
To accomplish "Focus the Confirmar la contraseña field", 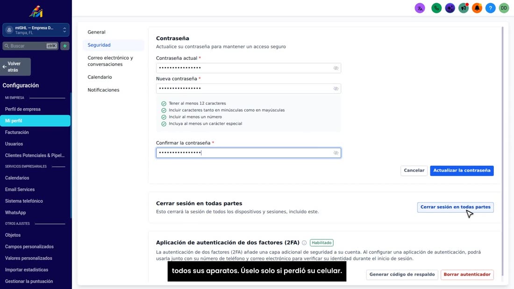I will [x=248, y=153].
